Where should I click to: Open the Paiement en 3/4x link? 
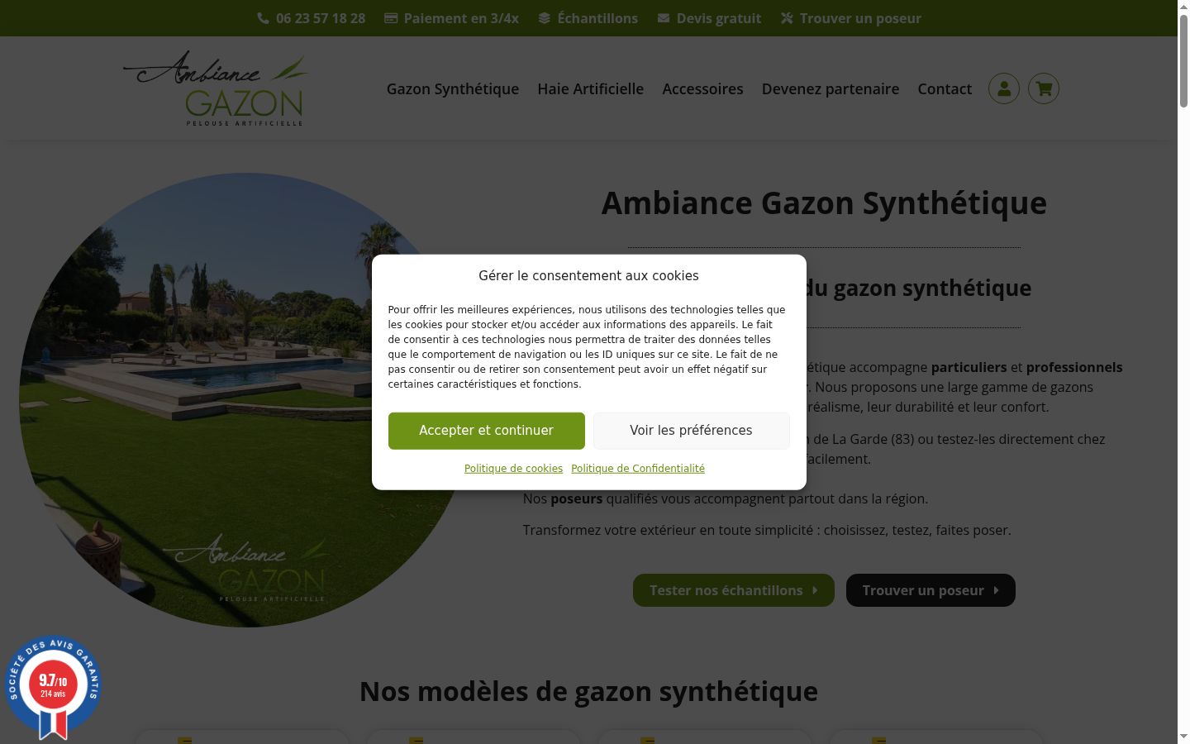[461, 18]
